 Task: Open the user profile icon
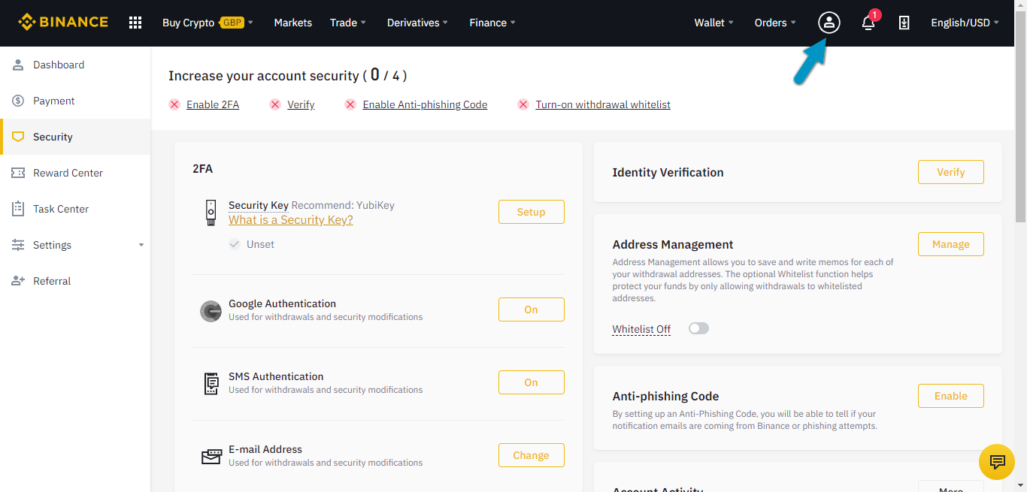(829, 23)
